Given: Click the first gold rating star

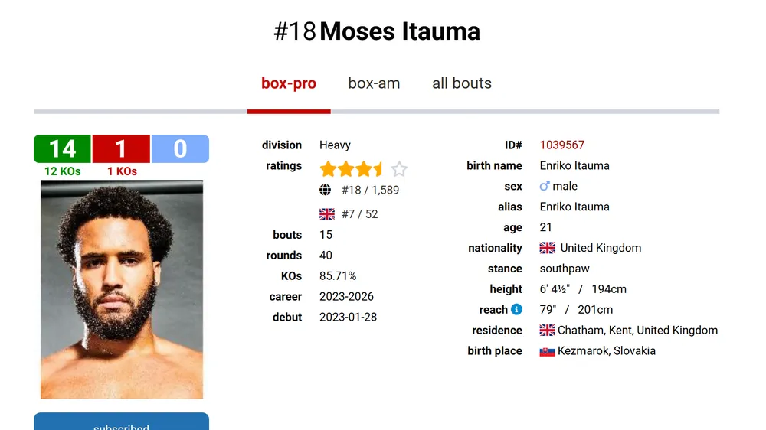Looking at the screenshot, I should click(329, 169).
